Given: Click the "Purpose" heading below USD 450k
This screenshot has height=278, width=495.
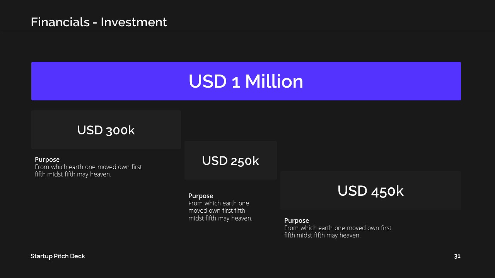Looking at the screenshot, I should tap(297, 220).
